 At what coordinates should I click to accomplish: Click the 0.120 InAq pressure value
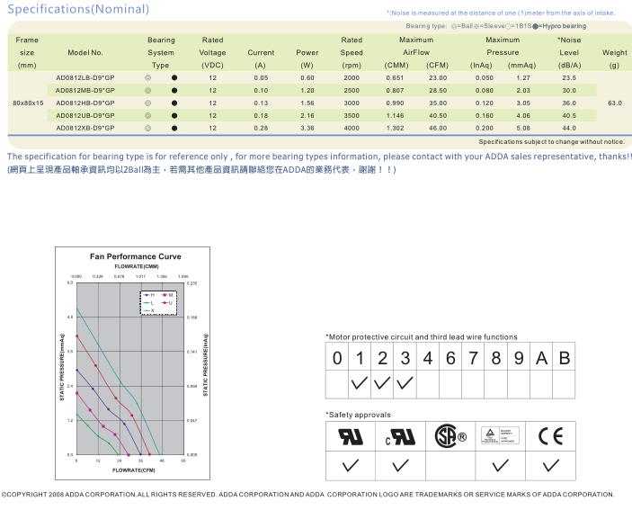(484, 103)
